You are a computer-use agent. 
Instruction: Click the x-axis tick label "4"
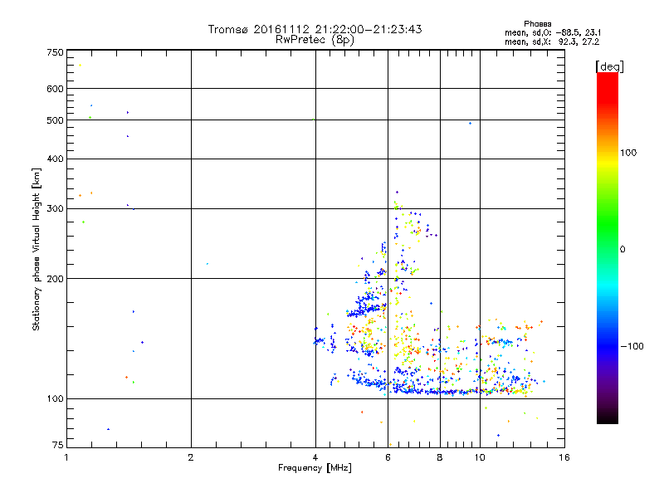(315, 458)
